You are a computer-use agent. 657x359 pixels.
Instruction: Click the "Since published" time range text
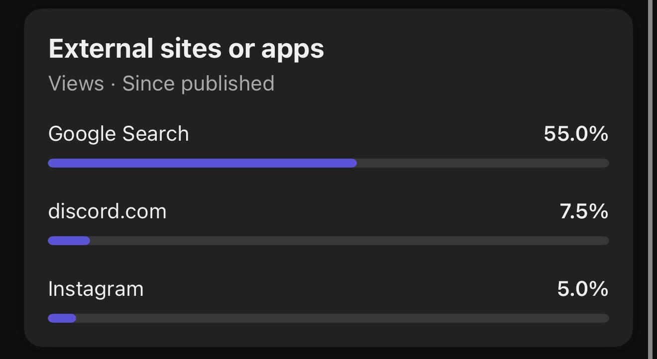pyautogui.click(x=198, y=84)
